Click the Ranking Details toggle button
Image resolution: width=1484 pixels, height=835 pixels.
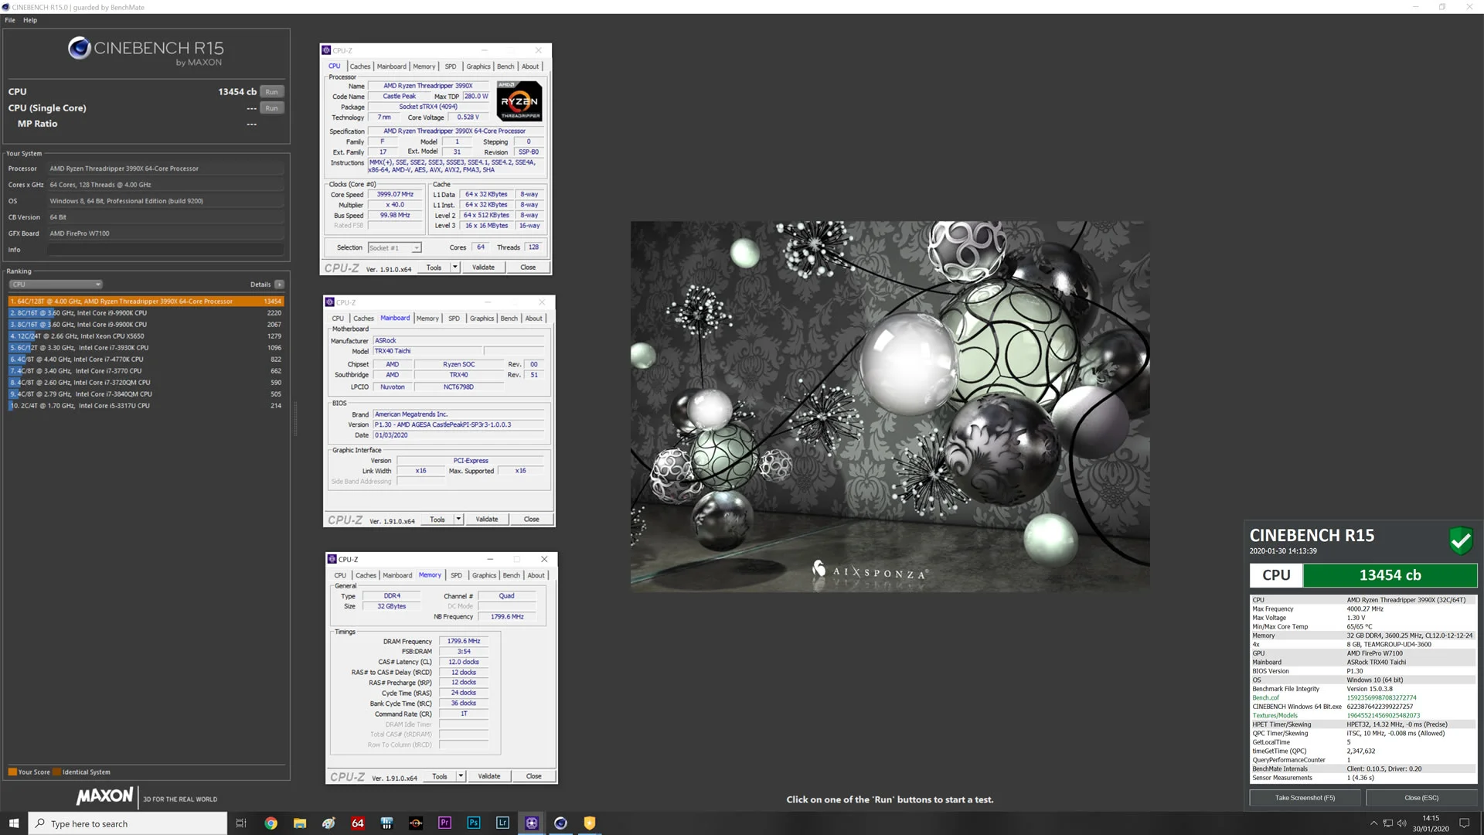[x=279, y=285]
